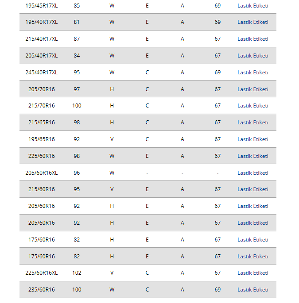Select the 195/65R16 size cell
Screen dimensions: 299x303
42,139
